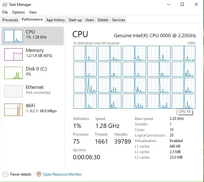
Task: Click the CPU 19 tooltip label
Action: tap(184, 112)
